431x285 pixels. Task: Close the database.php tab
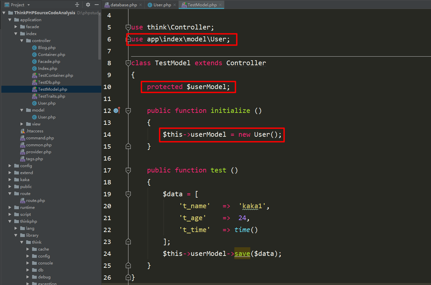pos(141,5)
